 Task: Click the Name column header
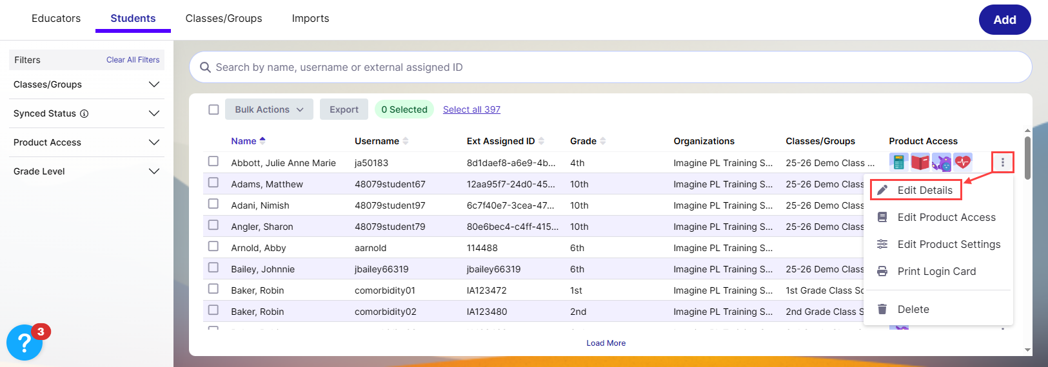click(x=244, y=141)
